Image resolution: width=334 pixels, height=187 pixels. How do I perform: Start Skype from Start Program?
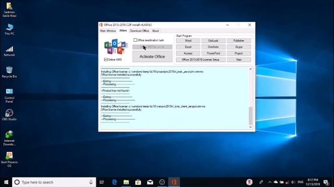click(239, 47)
